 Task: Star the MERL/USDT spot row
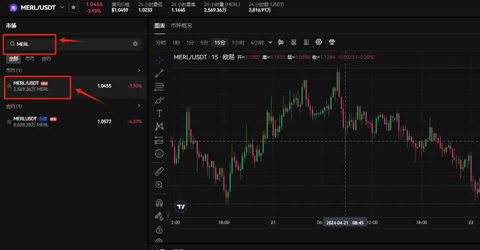coord(8,86)
